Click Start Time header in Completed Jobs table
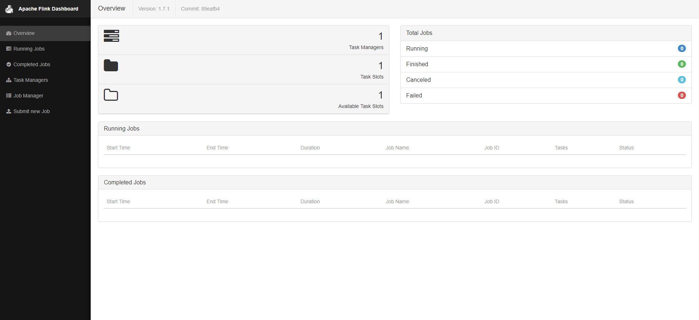Screen dimensions: 699x320 [118, 201]
